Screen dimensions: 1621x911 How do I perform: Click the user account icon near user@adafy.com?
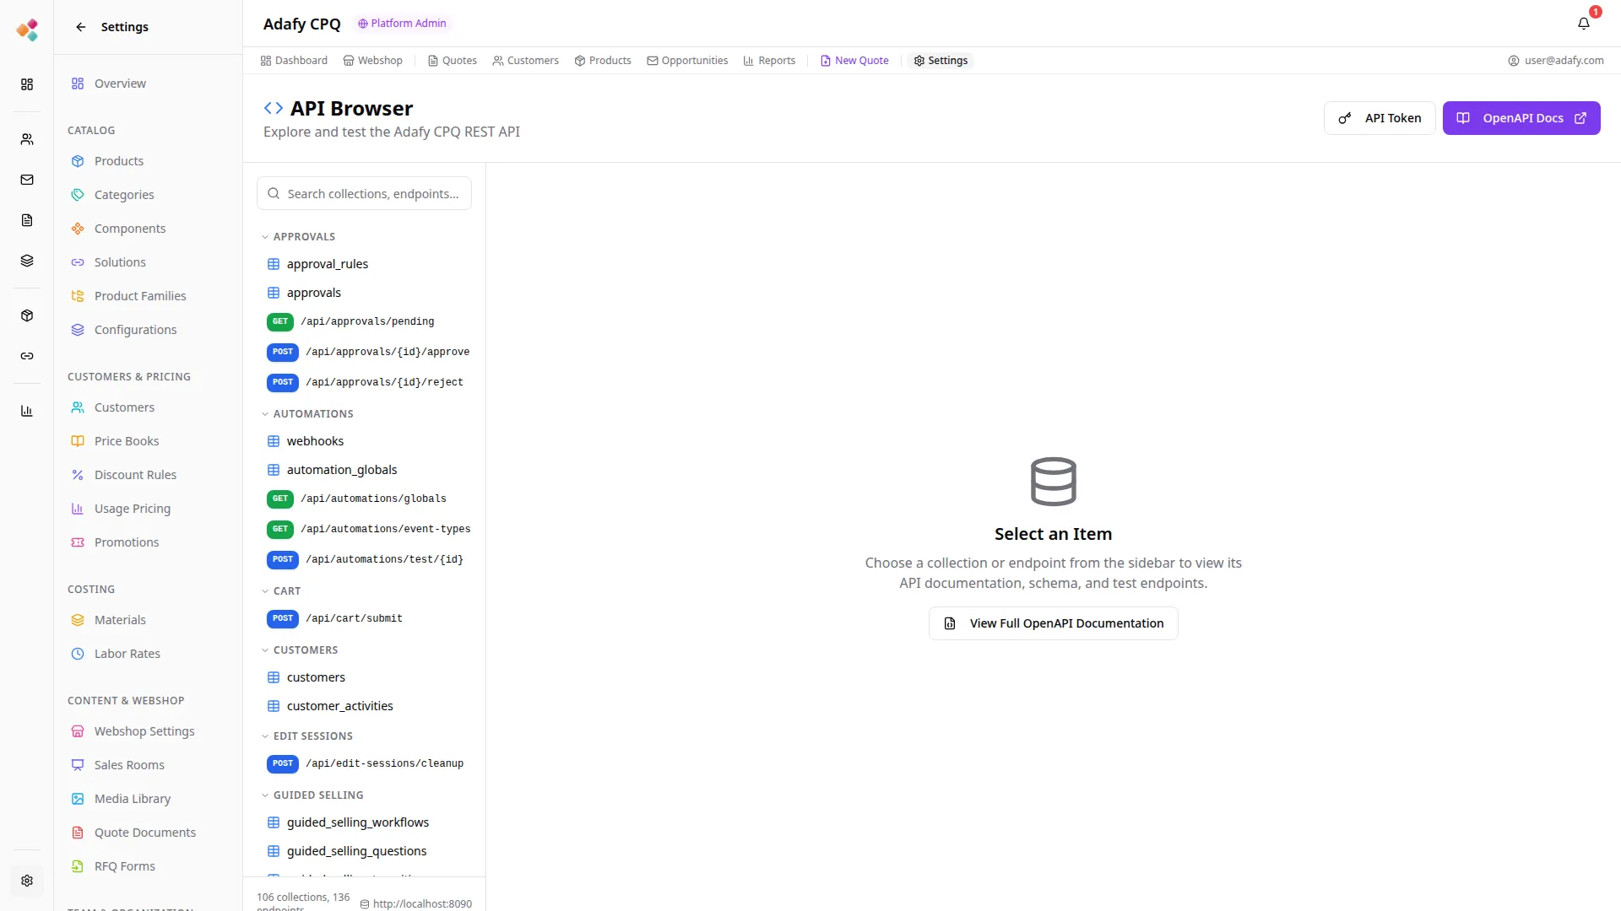click(x=1512, y=60)
